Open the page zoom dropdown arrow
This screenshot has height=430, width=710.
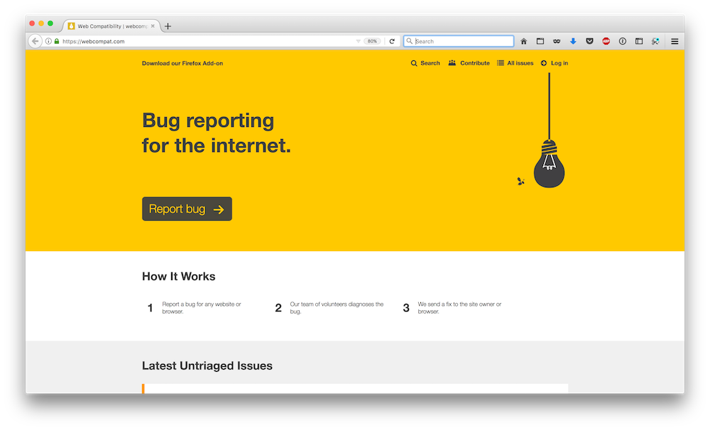pyautogui.click(x=360, y=40)
